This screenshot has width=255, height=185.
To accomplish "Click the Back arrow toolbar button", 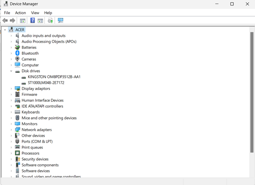I will (x=5, y=20).
